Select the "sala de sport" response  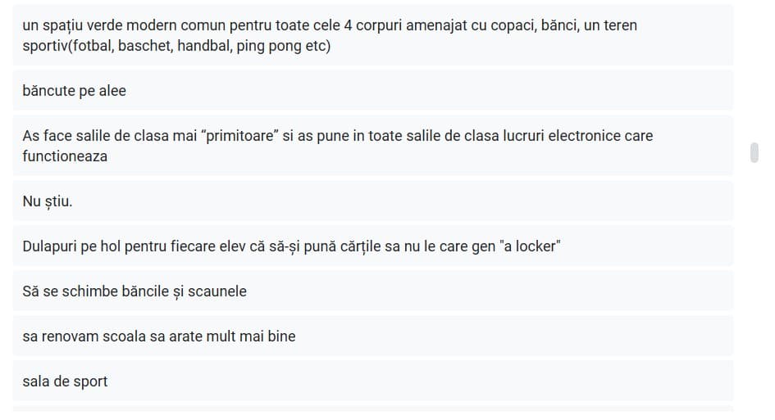point(372,381)
